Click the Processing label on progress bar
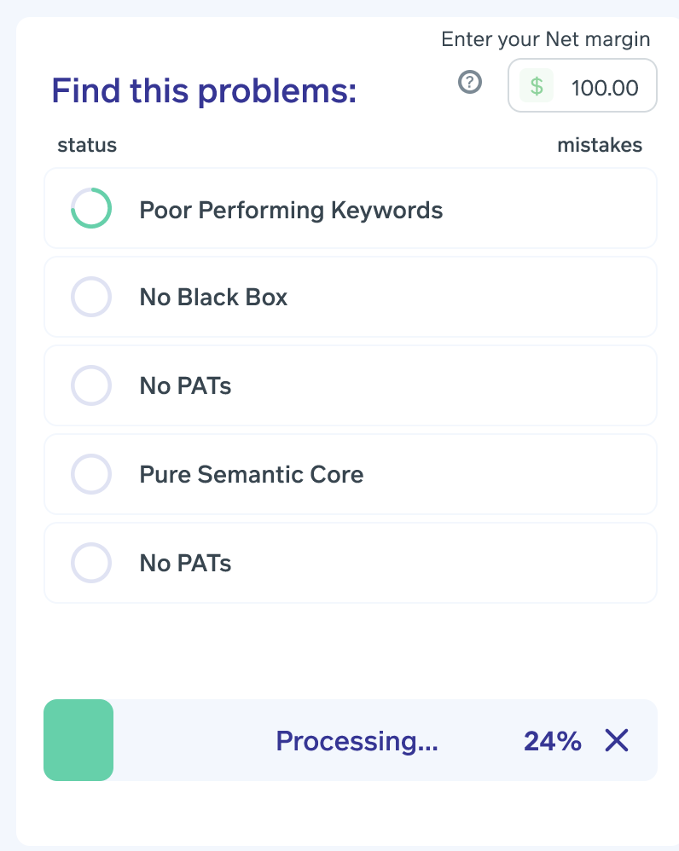679x851 pixels. tap(357, 741)
